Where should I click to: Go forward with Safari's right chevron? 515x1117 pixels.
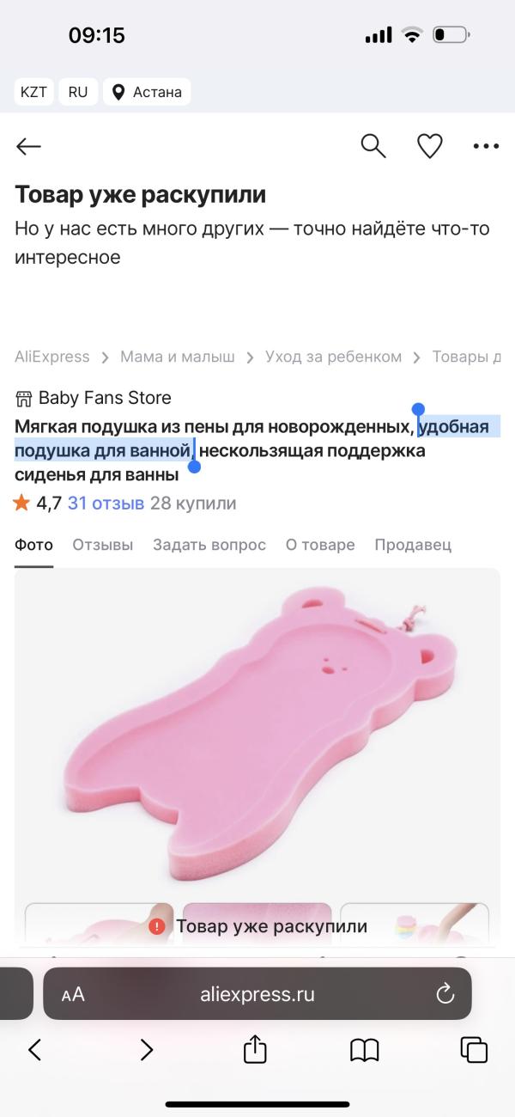(x=146, y=1049)
